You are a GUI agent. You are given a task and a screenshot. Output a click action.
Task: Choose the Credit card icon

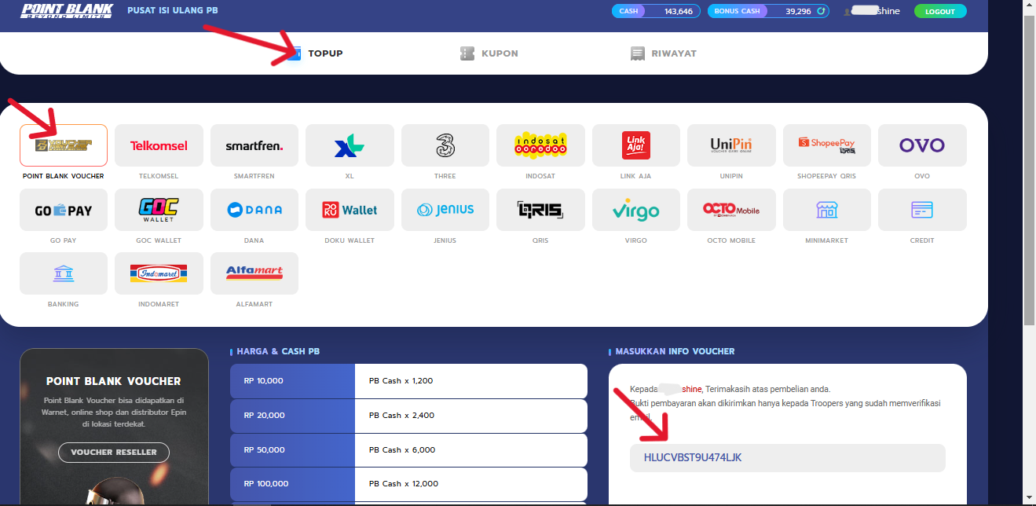click(922, 210)
